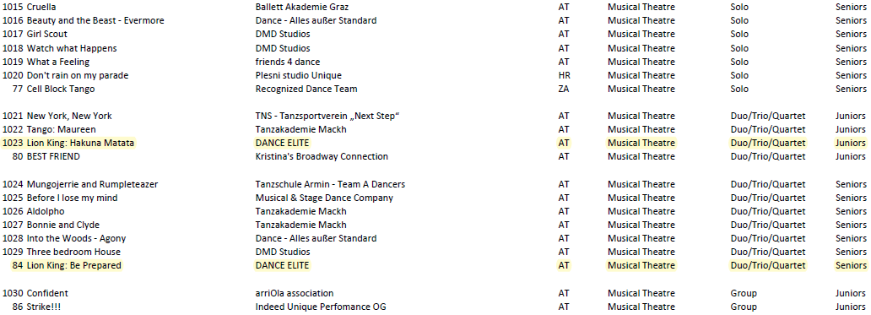Viewport: 871px width, 315px height.
Task: Click the Cell Block Tango entry
Action: 61,89
